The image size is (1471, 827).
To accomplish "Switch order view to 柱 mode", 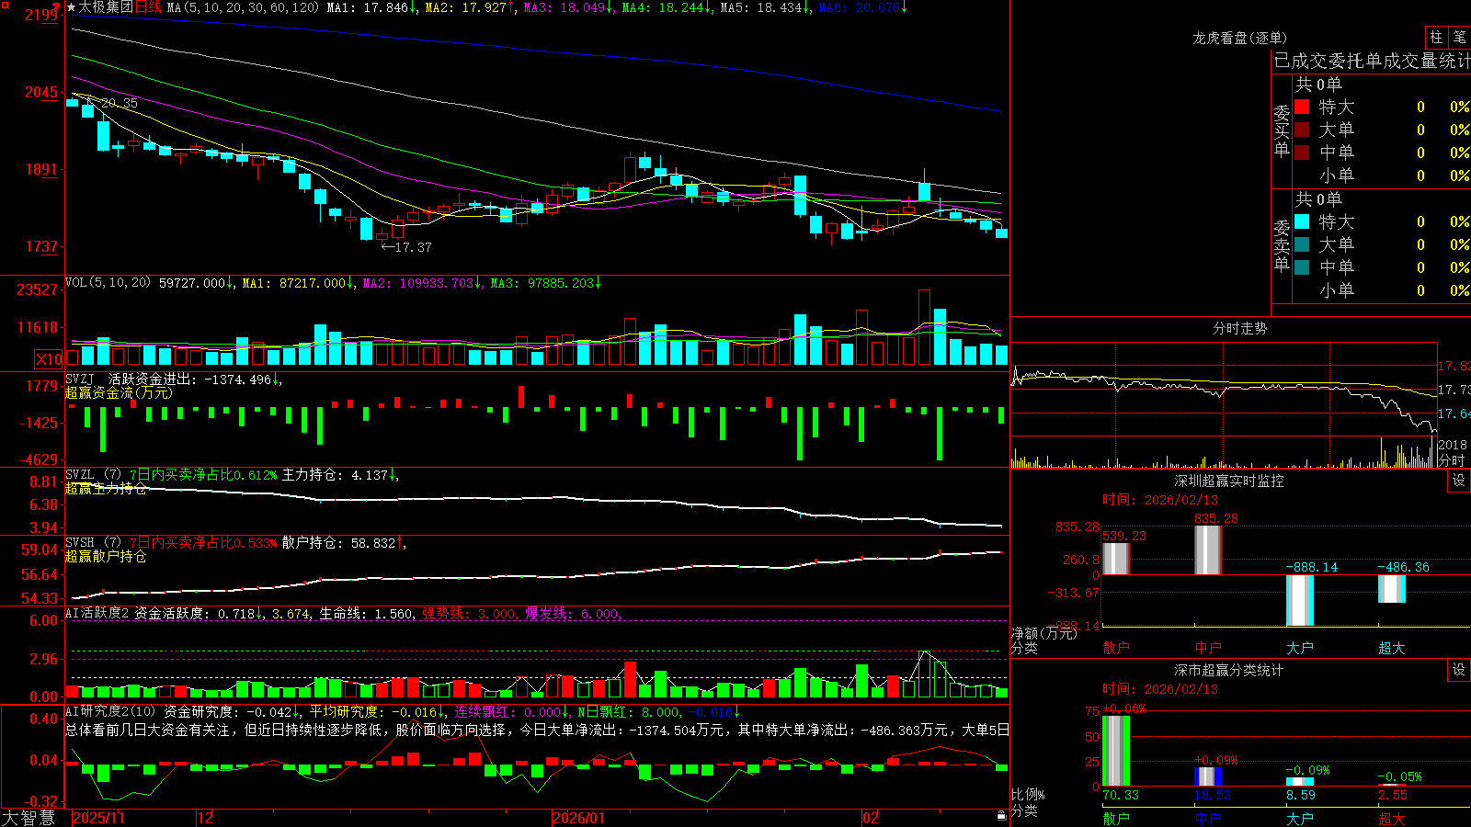I will (x=1436, y=38).
